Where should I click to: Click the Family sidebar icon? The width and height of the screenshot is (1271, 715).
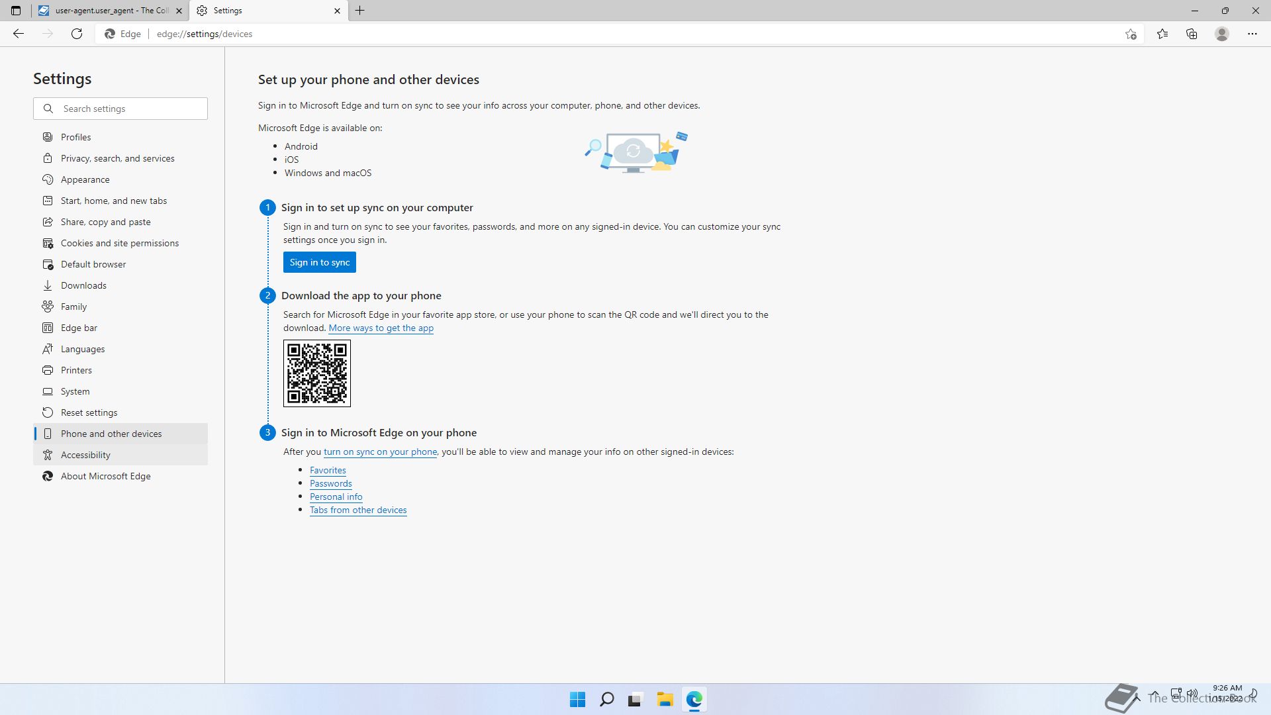pos(48,307)
